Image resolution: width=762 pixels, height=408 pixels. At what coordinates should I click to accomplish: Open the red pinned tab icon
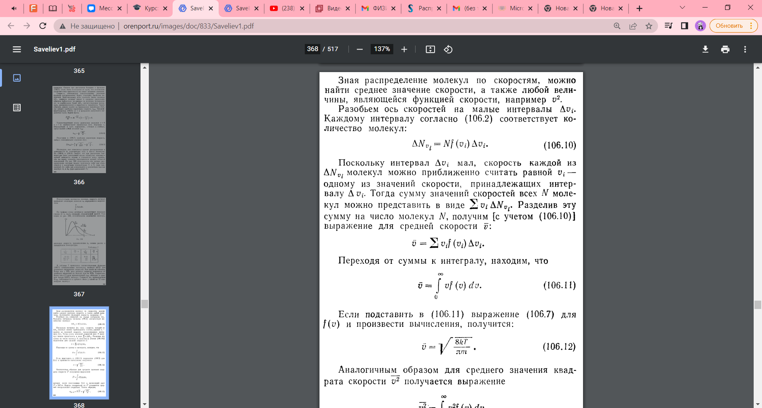pyautogui.click(x=71, y=8)
